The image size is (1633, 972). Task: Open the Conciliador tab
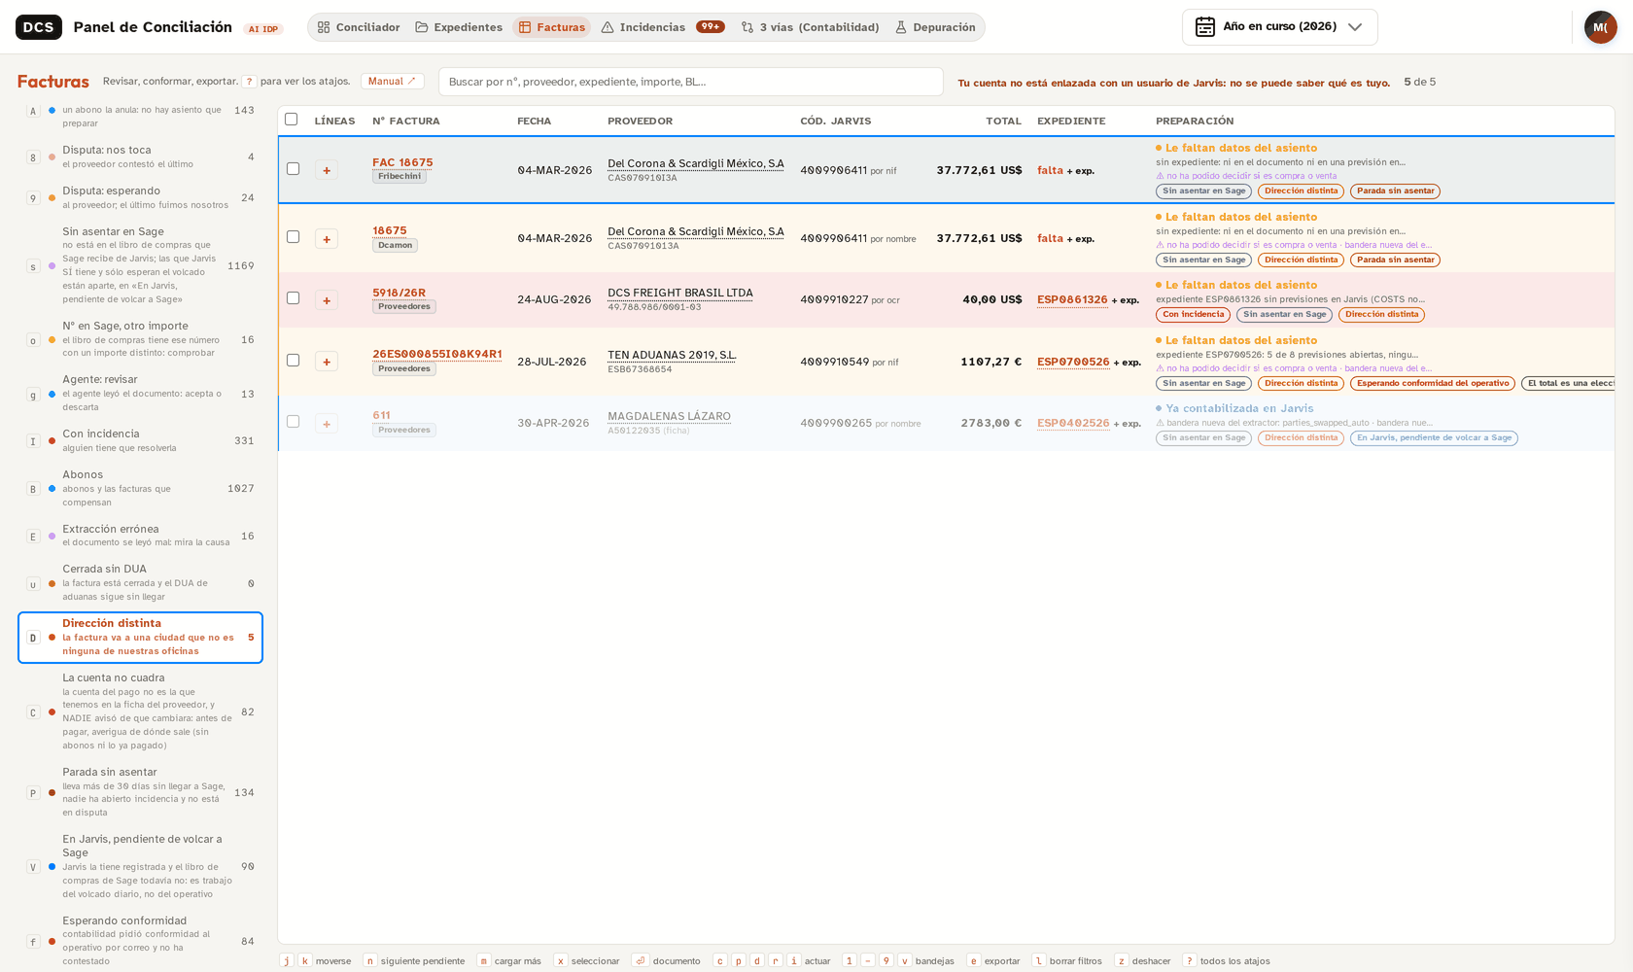pos(358,27)
